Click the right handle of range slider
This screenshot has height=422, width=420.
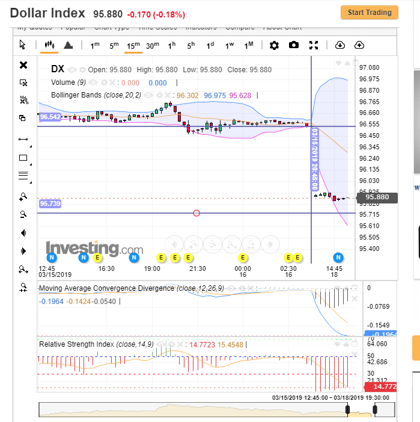[x=375, y=409]
